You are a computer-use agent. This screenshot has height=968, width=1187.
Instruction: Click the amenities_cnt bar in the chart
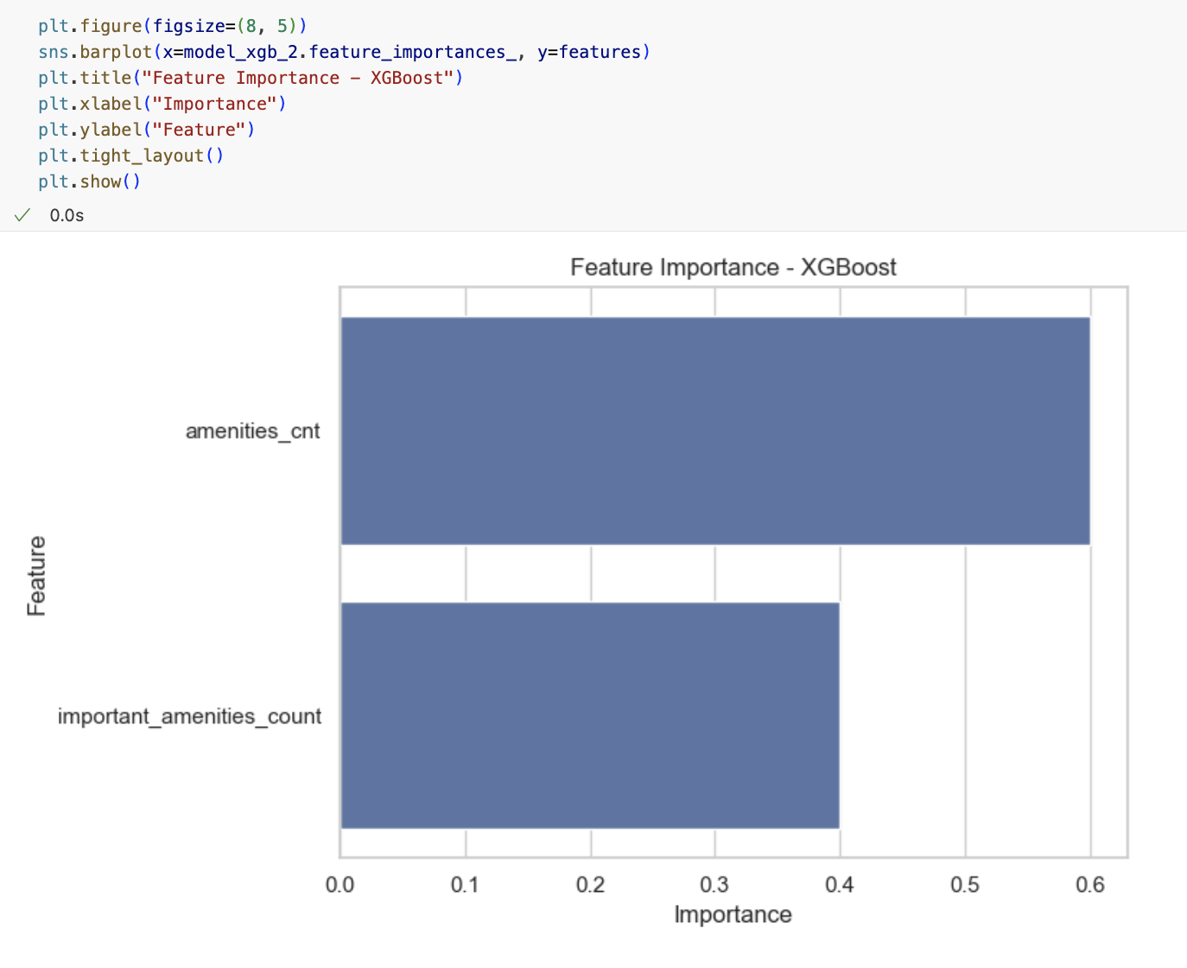click(x=715, y=431)
